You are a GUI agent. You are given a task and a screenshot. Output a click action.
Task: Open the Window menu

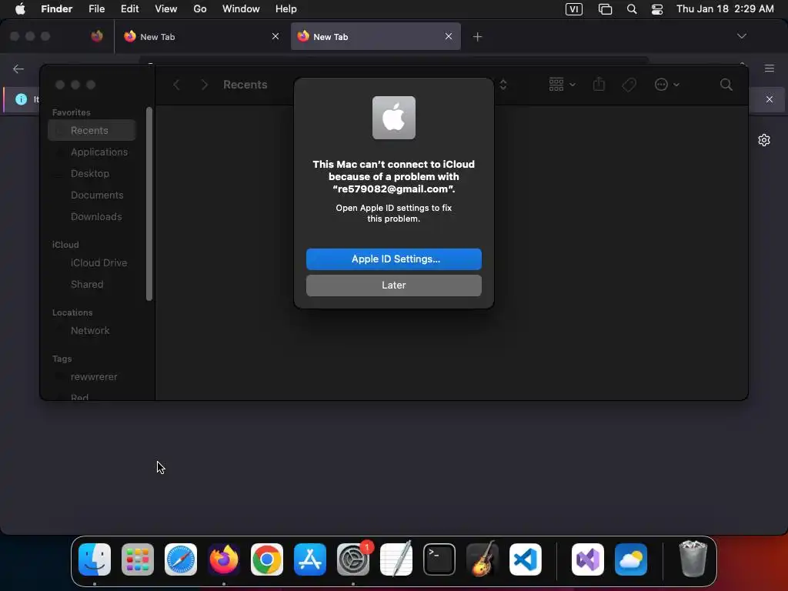pos(241,8)
